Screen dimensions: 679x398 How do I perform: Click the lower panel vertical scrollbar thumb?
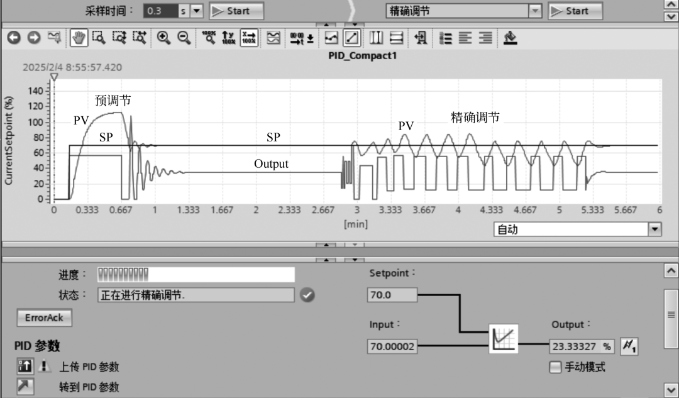671,319
